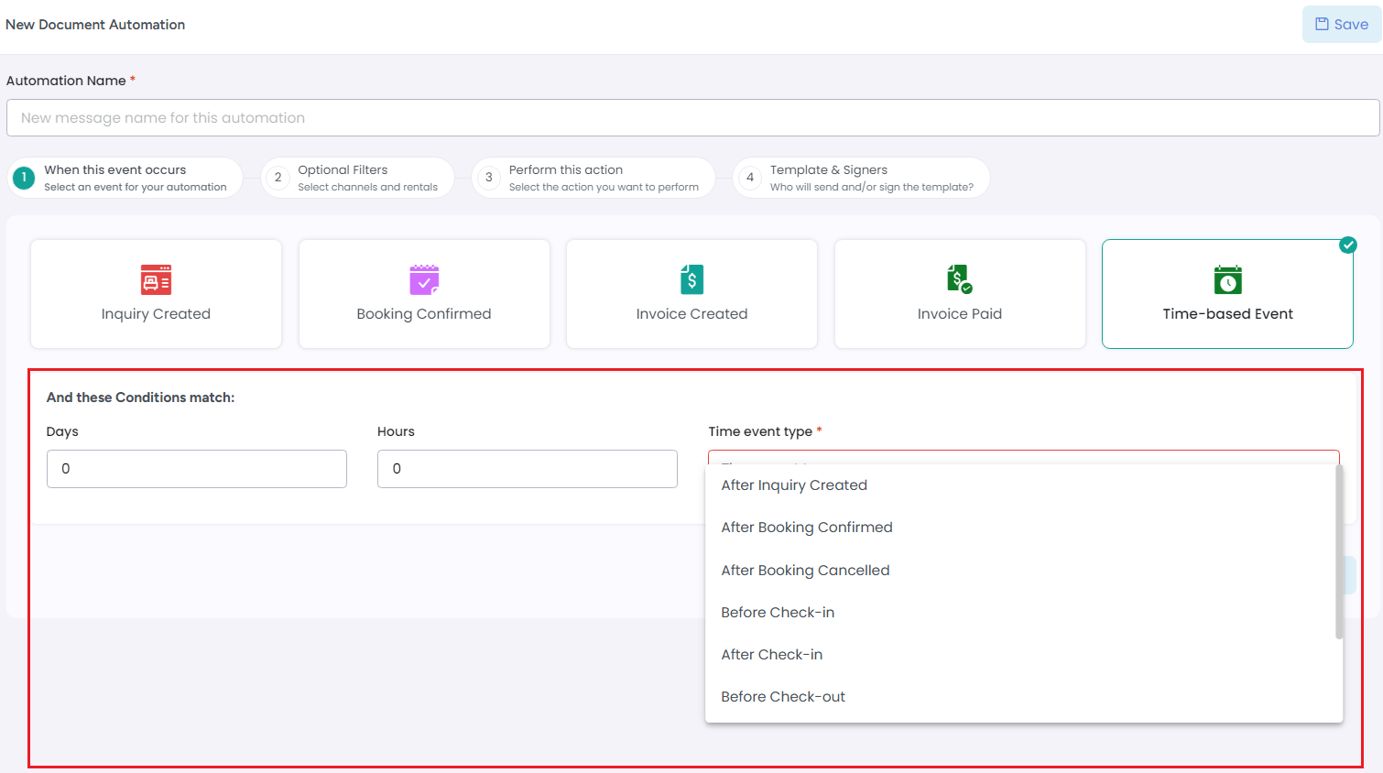Click the teal Invoice Created document icon
The image size is (1383, 773).
(x=692, y=279)
